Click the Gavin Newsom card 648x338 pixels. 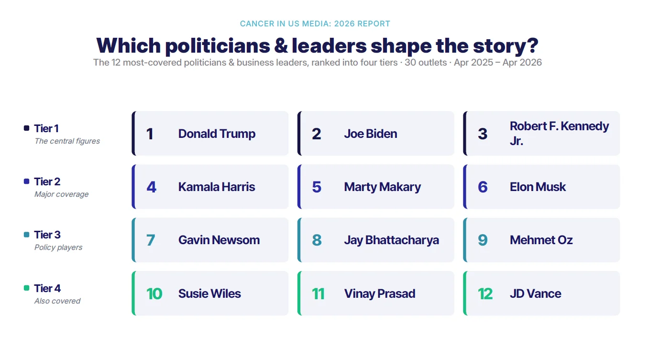pos(210,240)
